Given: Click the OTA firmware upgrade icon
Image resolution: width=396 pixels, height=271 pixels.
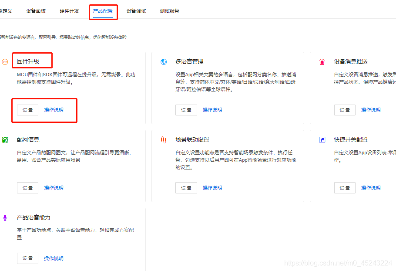Looking at the screenshot, I should (5, 62).
